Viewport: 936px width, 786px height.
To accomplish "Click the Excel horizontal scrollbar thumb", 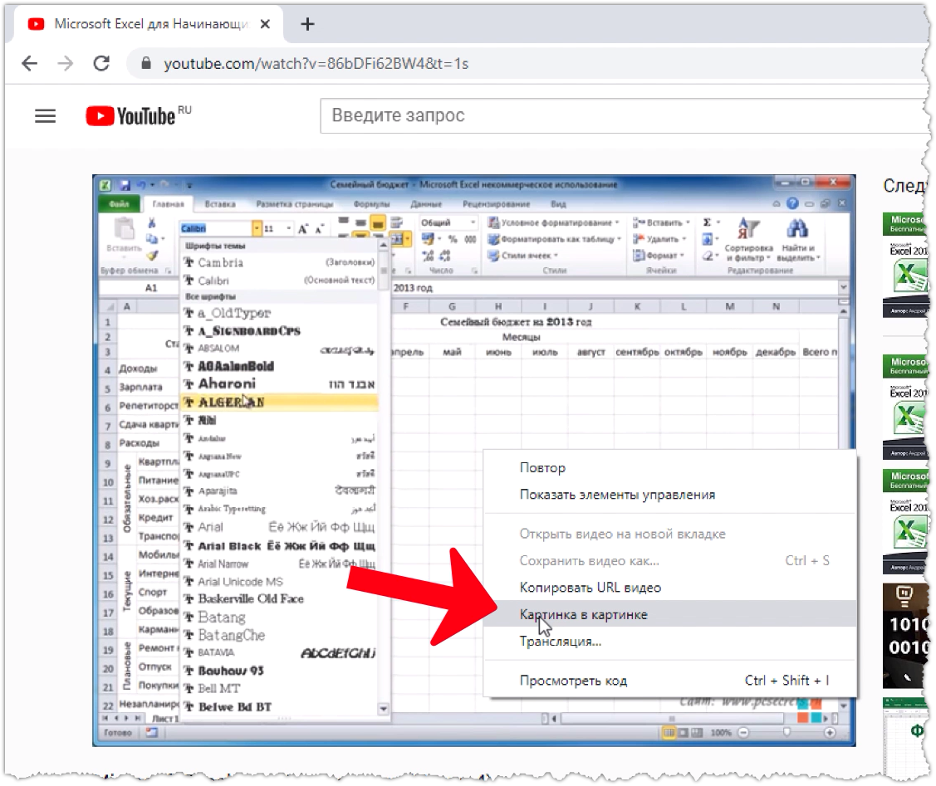I will tap(671, 719).
